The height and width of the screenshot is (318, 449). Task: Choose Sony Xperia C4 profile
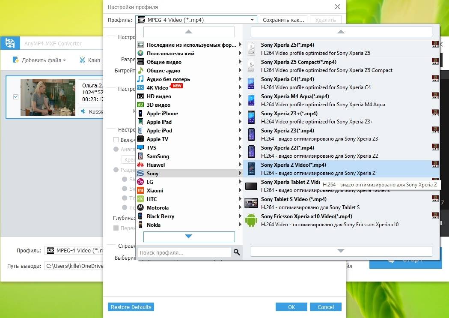(341, 83)
